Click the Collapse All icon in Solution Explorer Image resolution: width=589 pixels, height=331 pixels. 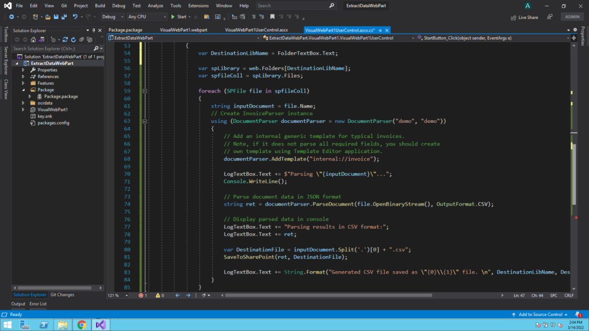pos(82,39)
